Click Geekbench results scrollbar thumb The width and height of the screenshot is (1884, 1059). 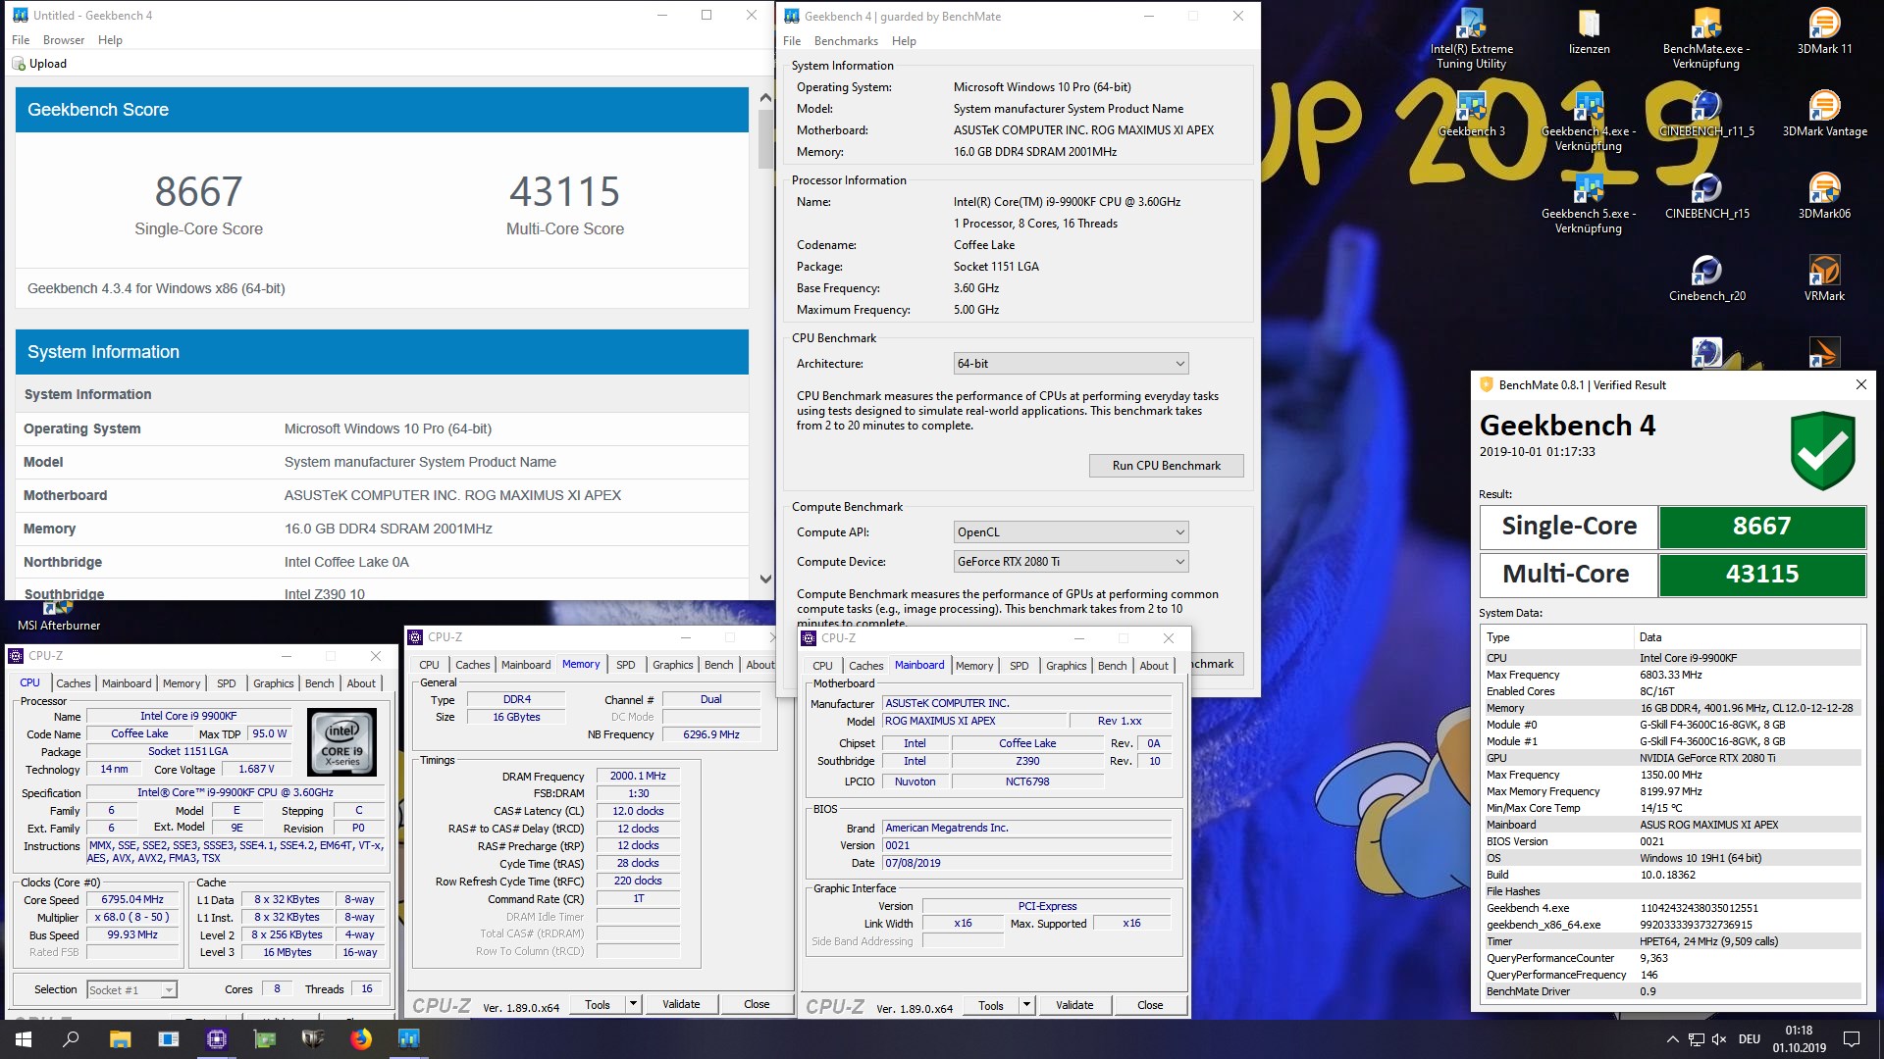765,137
